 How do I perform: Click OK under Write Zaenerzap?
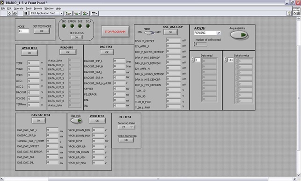[126, 140]
